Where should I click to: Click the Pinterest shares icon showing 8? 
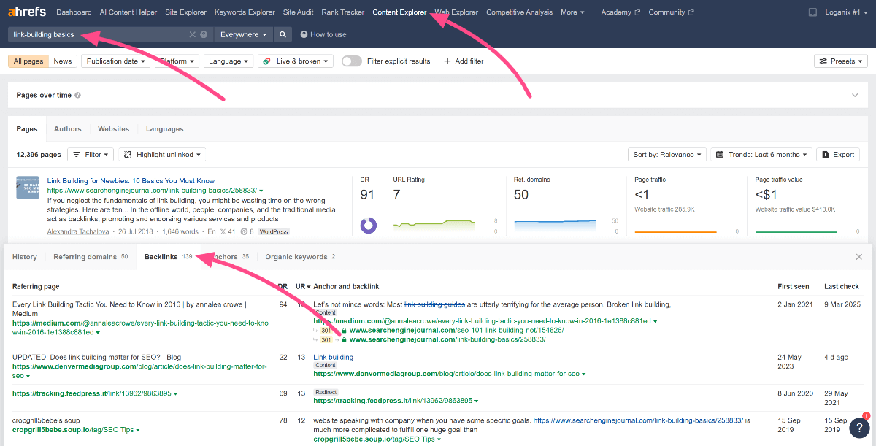coord(242,231)
